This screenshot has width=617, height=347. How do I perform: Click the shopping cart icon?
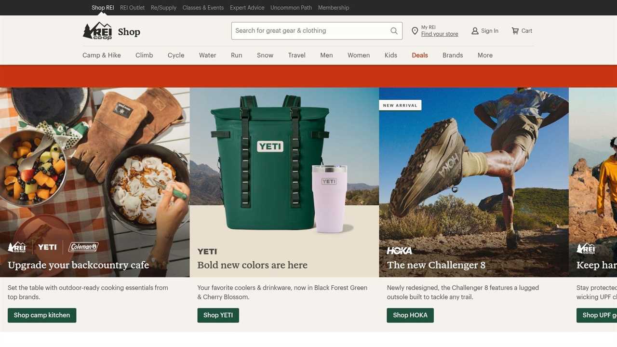coord(515,31)
